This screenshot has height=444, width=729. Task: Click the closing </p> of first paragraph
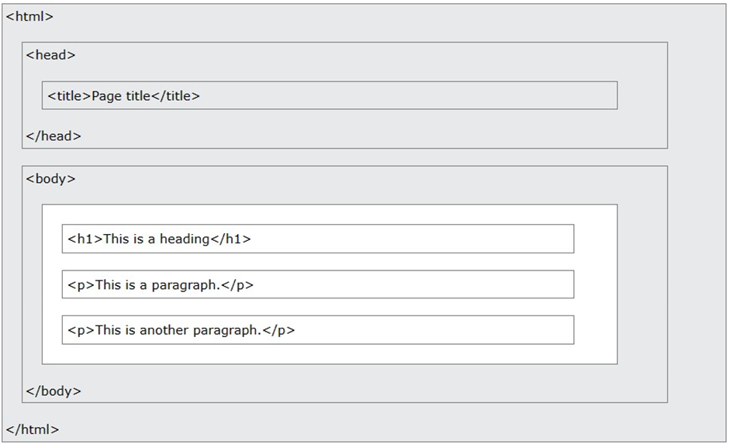[237, 284]
